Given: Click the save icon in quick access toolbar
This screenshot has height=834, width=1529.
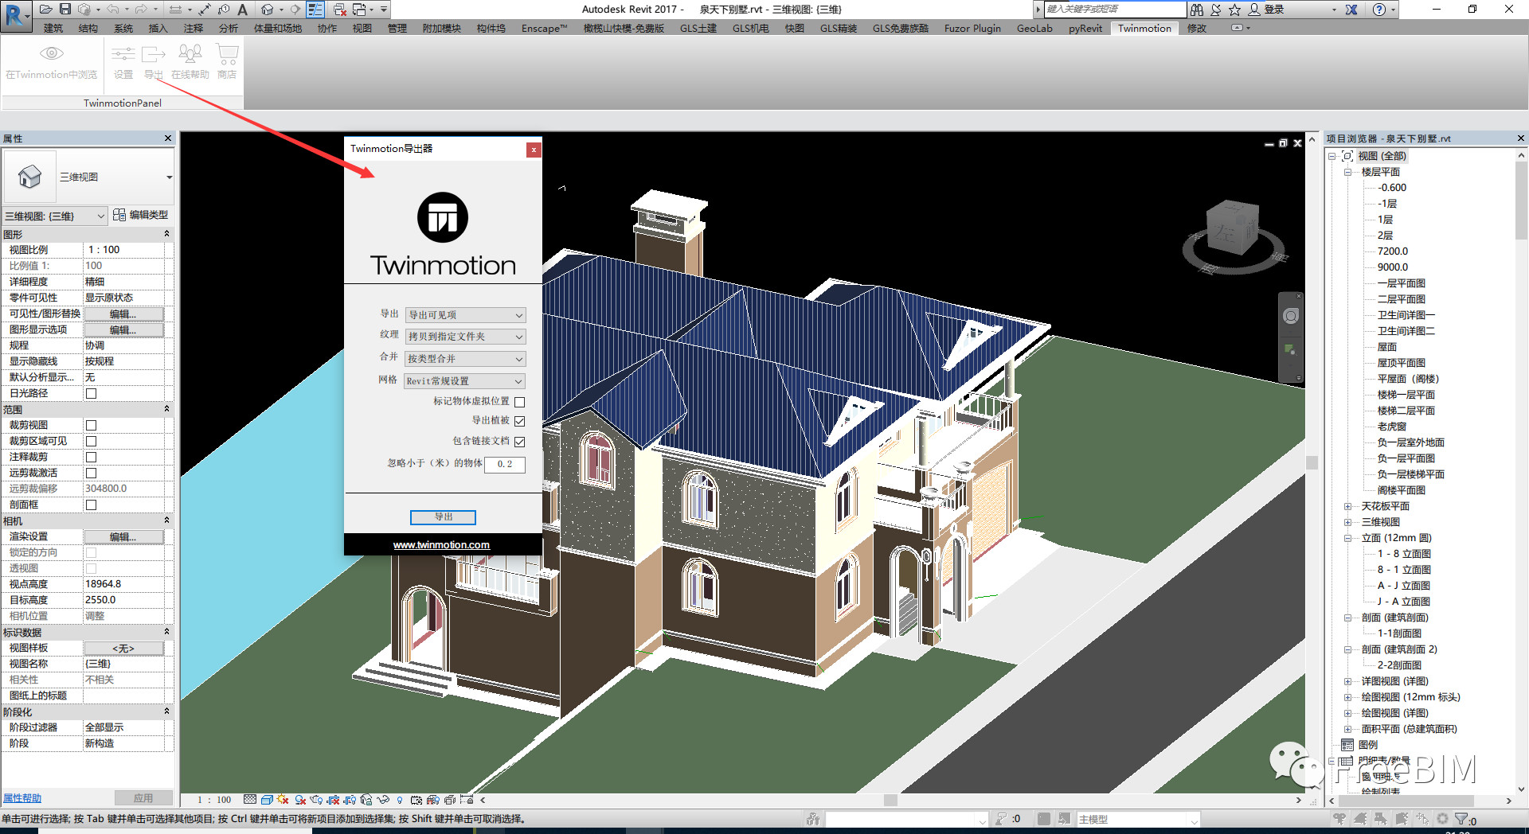Looking at the screenshot, I should click(x=65, y=9).
